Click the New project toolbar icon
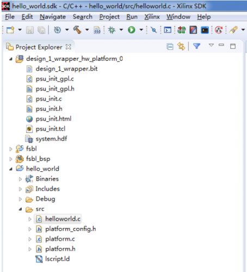Image resolution: width=247 pixels, height=272 pixels. pyautogui.click(x=10, y=30)
